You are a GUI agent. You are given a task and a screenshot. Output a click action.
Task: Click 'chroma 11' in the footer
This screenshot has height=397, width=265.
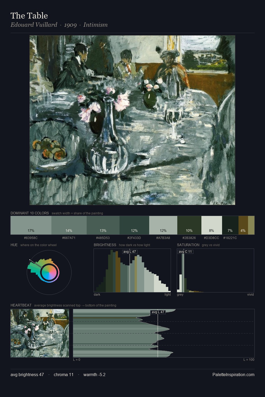point(64,375)
